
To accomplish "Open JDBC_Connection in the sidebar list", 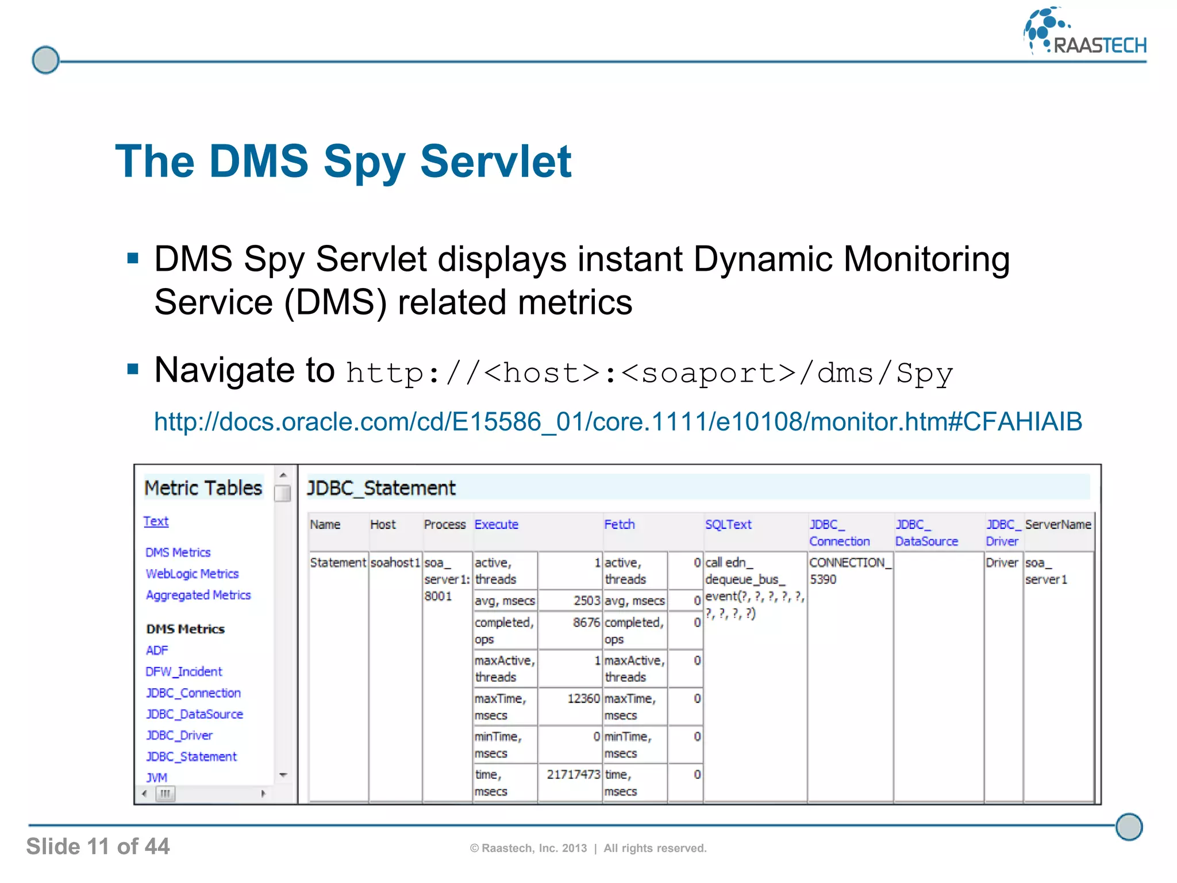I will click(193, 693).
